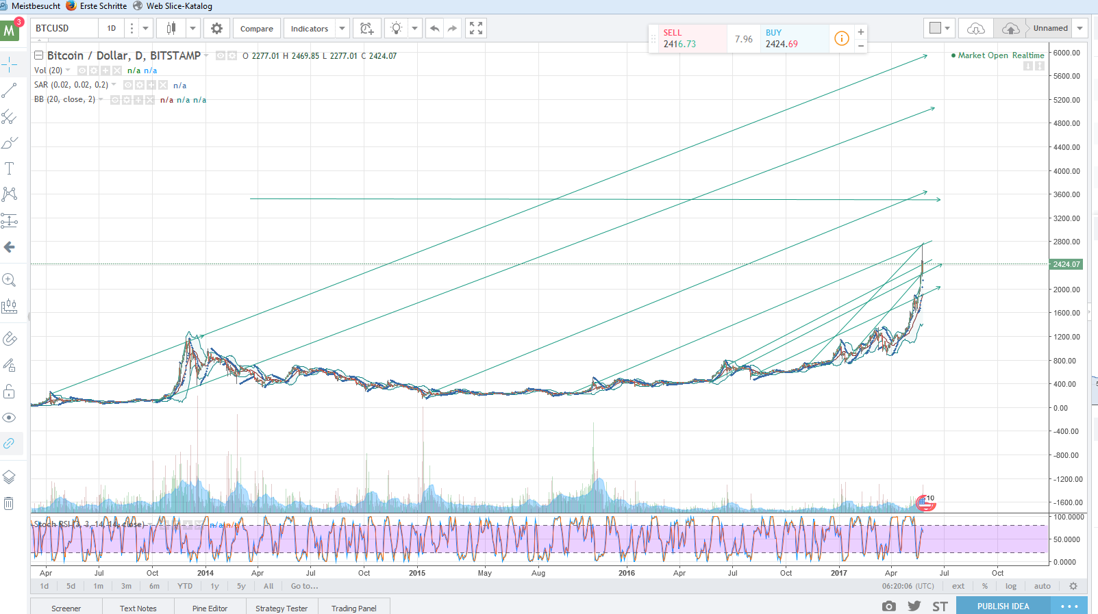Expand the Unnamed chart layout dropdown
Viewport: 1098px width, 614px height.
[x=1080, y=29]
